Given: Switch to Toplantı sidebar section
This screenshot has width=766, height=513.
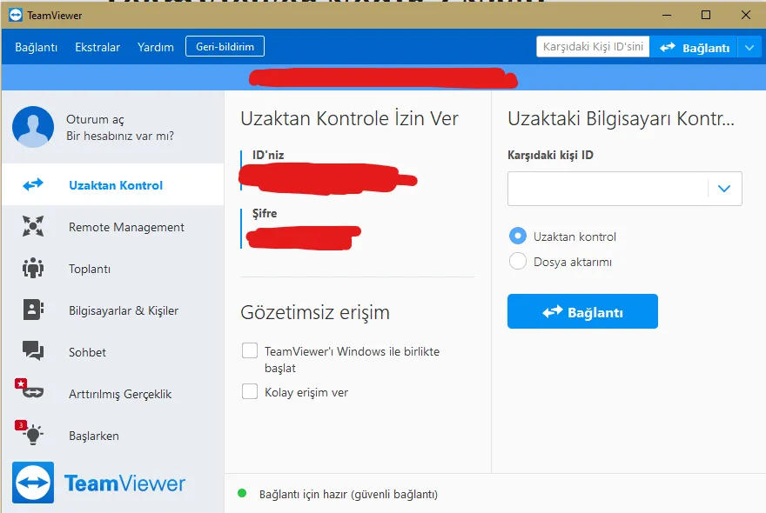Looking at the screenshot, I should 113,269.
